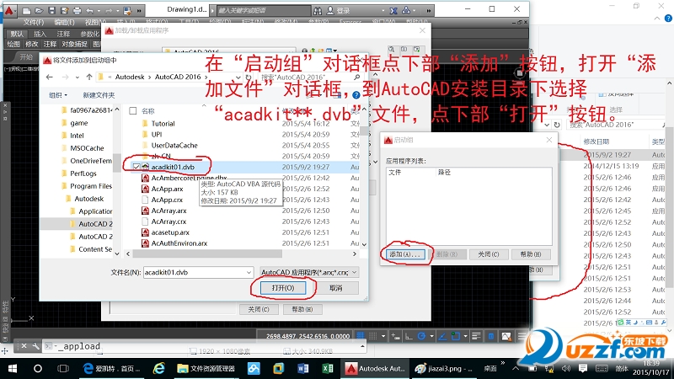The width and height of the screenshot is (674, 379).
Task: Open the 文件(F) menu
Action: (x=34, y=22)
